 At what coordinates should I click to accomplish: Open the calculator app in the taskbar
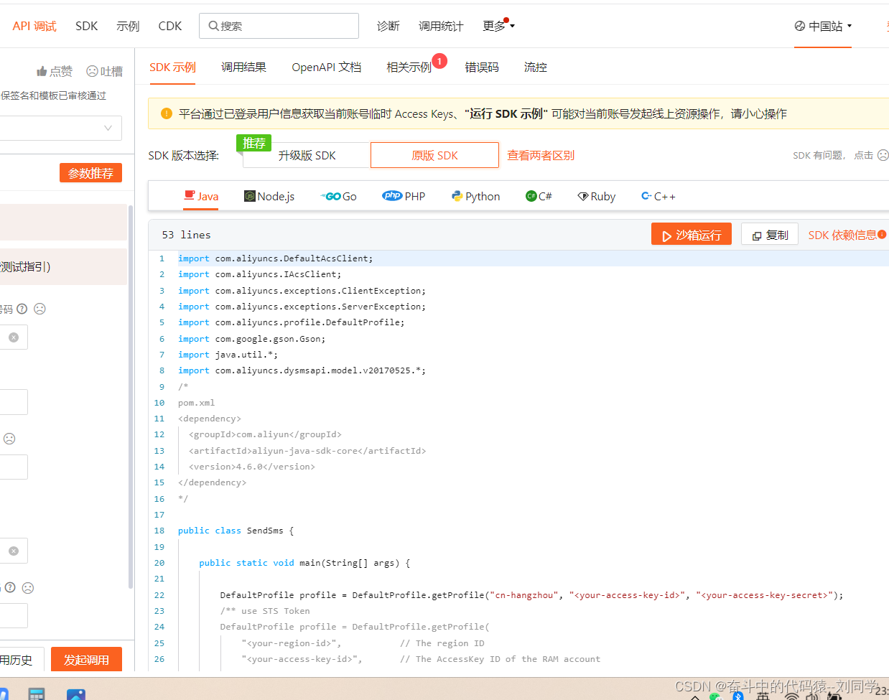(x=37, y=694)
